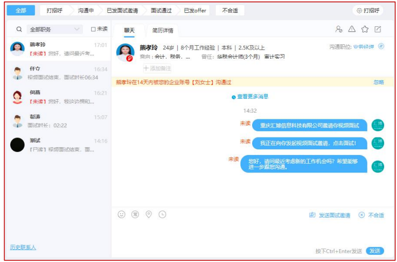The width and height of the screenshot is (397, 262).
Task: Click the search magnifier icon
Action: click(x=19, y=29)
